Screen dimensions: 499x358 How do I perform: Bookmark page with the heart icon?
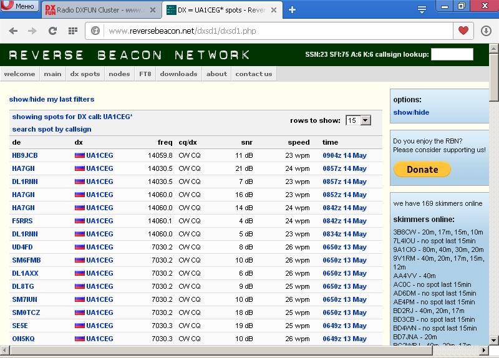(x=463, y=31)
